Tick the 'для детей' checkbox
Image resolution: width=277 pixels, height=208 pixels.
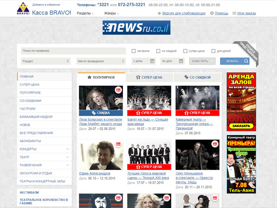(x=213, y=51)
